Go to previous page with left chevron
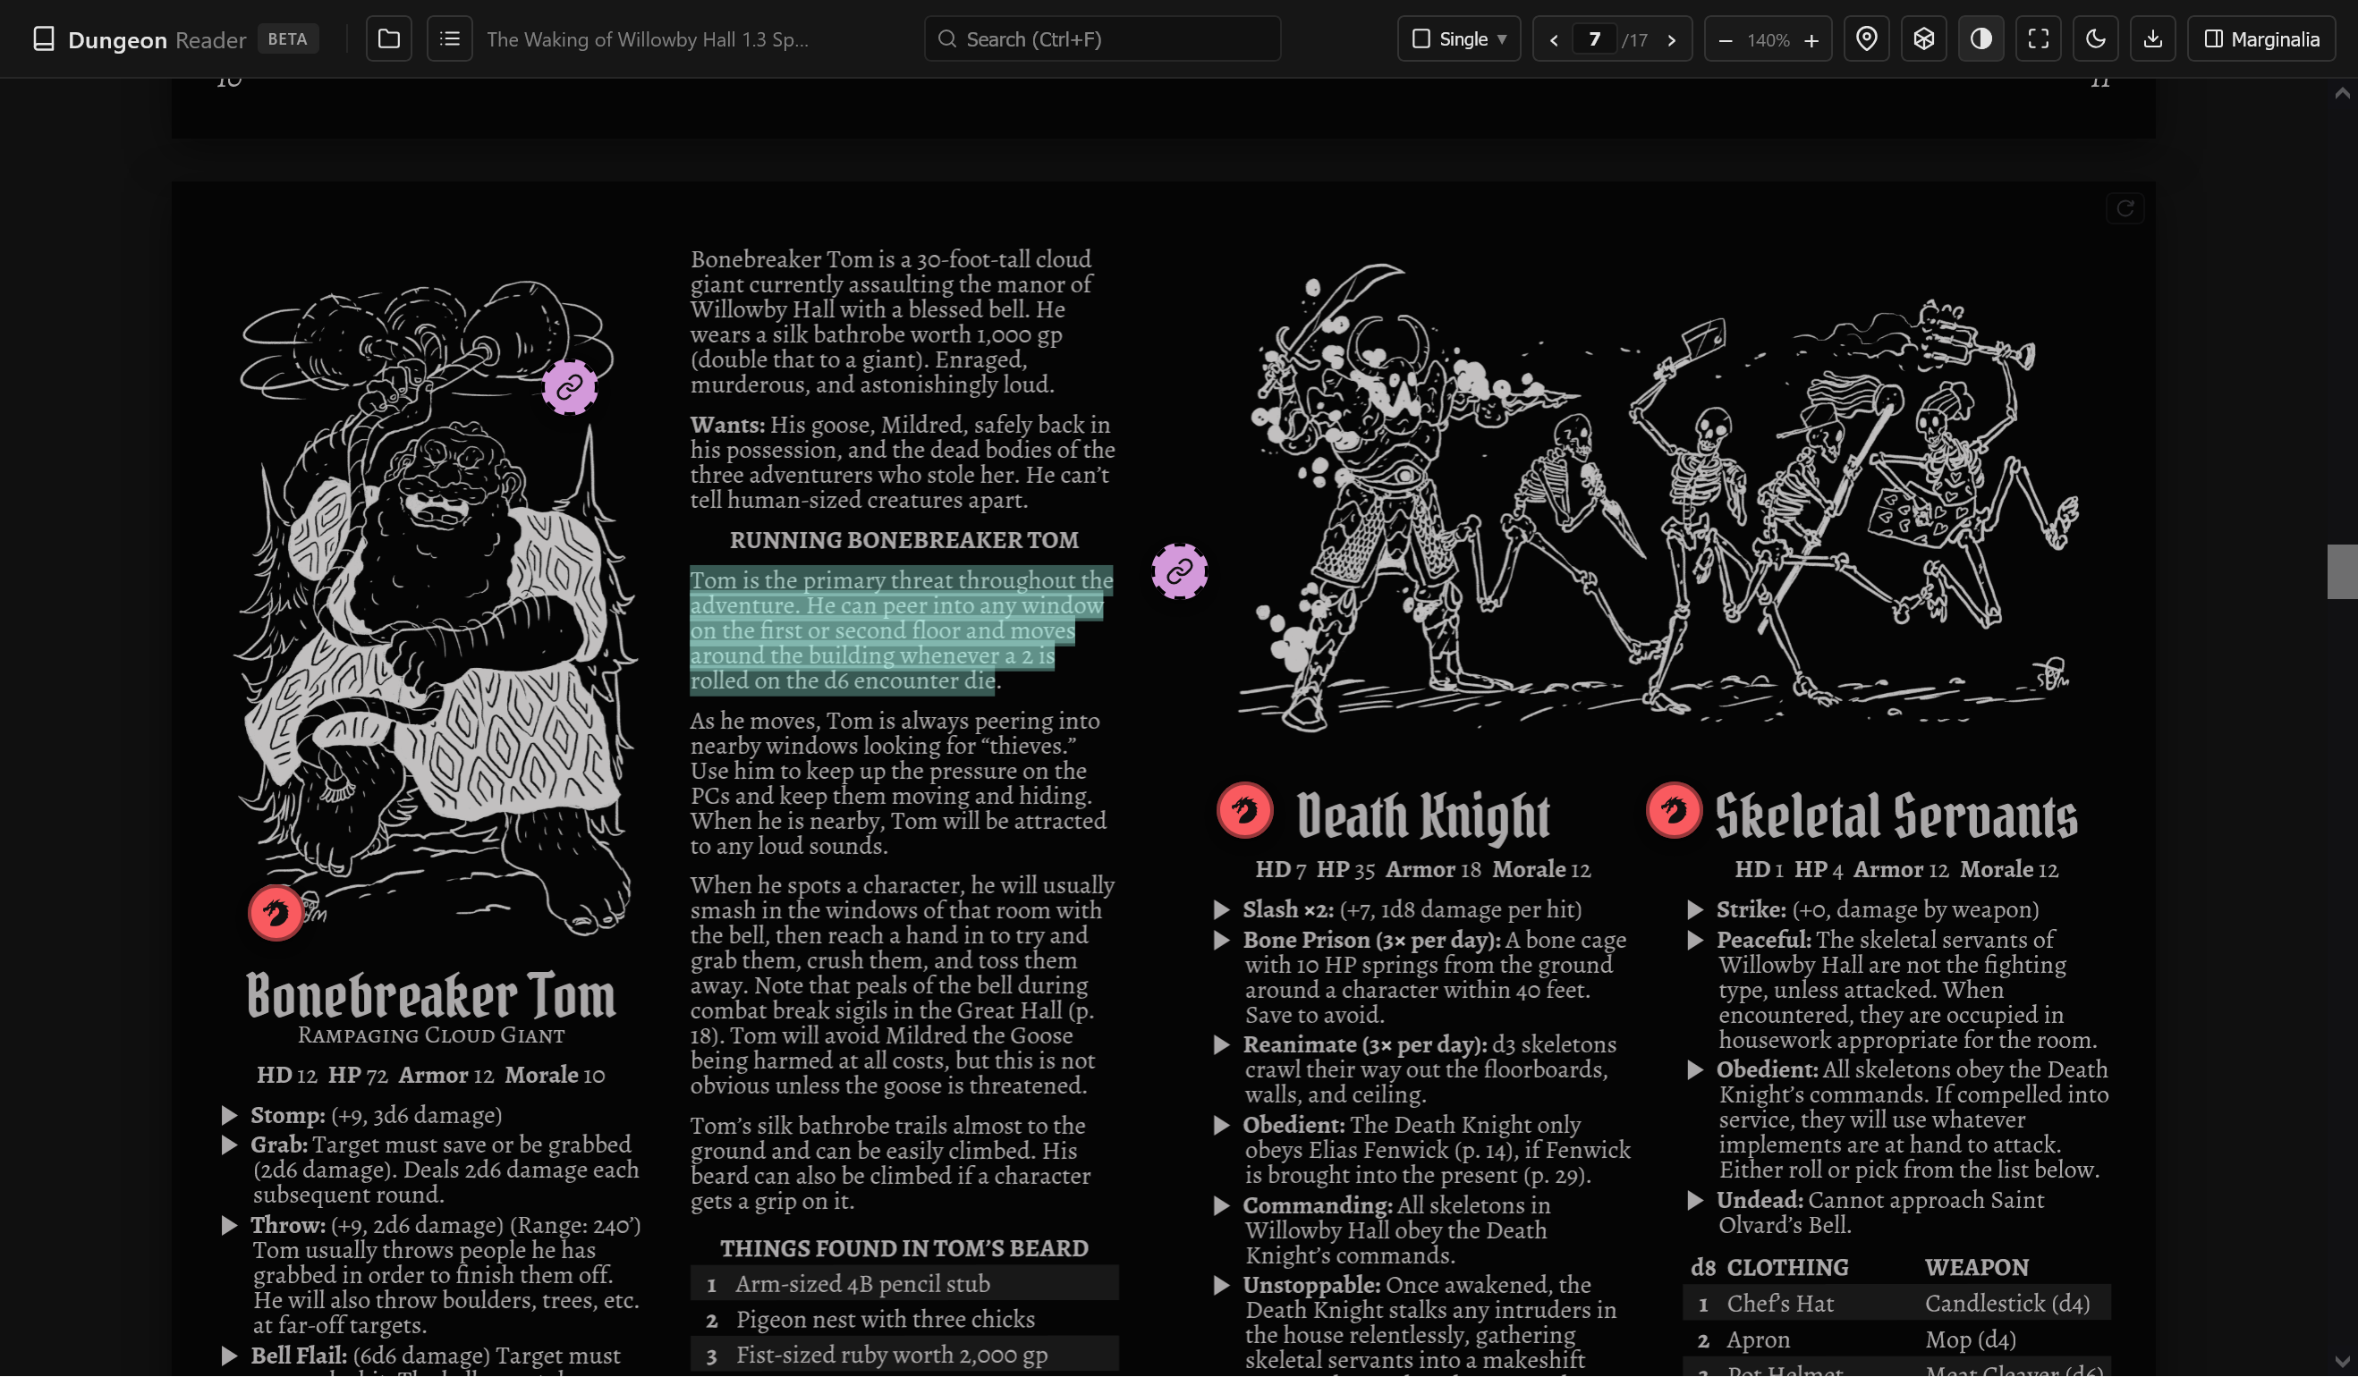Screen dimensions: 2358x1377 pos(1554,39)
